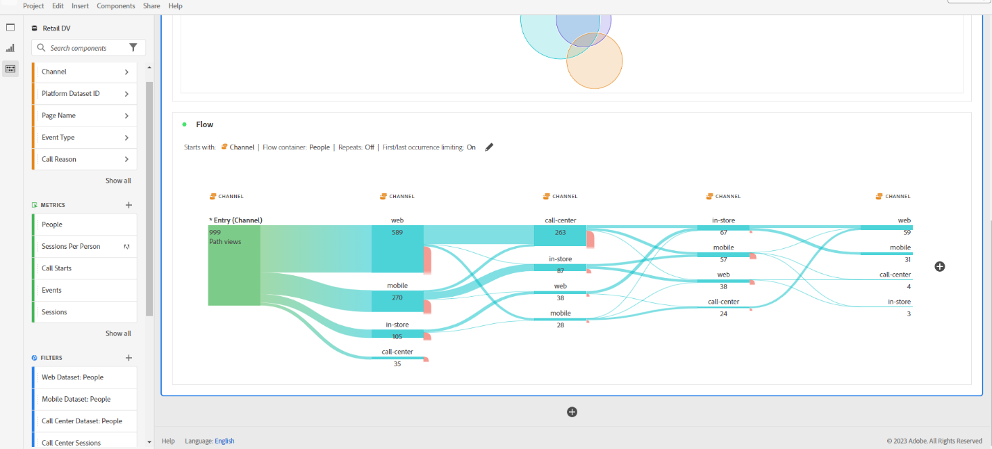Select the Events metric
Viewport: 992px width, 449px height.
pyautogui.click(x=84, y=290)
